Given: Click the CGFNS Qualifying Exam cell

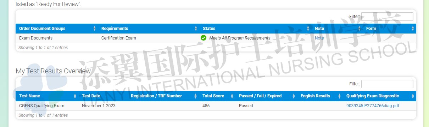Looking at the screenshot, I should pos(42,106).
